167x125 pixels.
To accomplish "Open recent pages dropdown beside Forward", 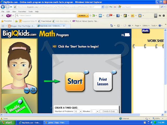I will (11, 7).
